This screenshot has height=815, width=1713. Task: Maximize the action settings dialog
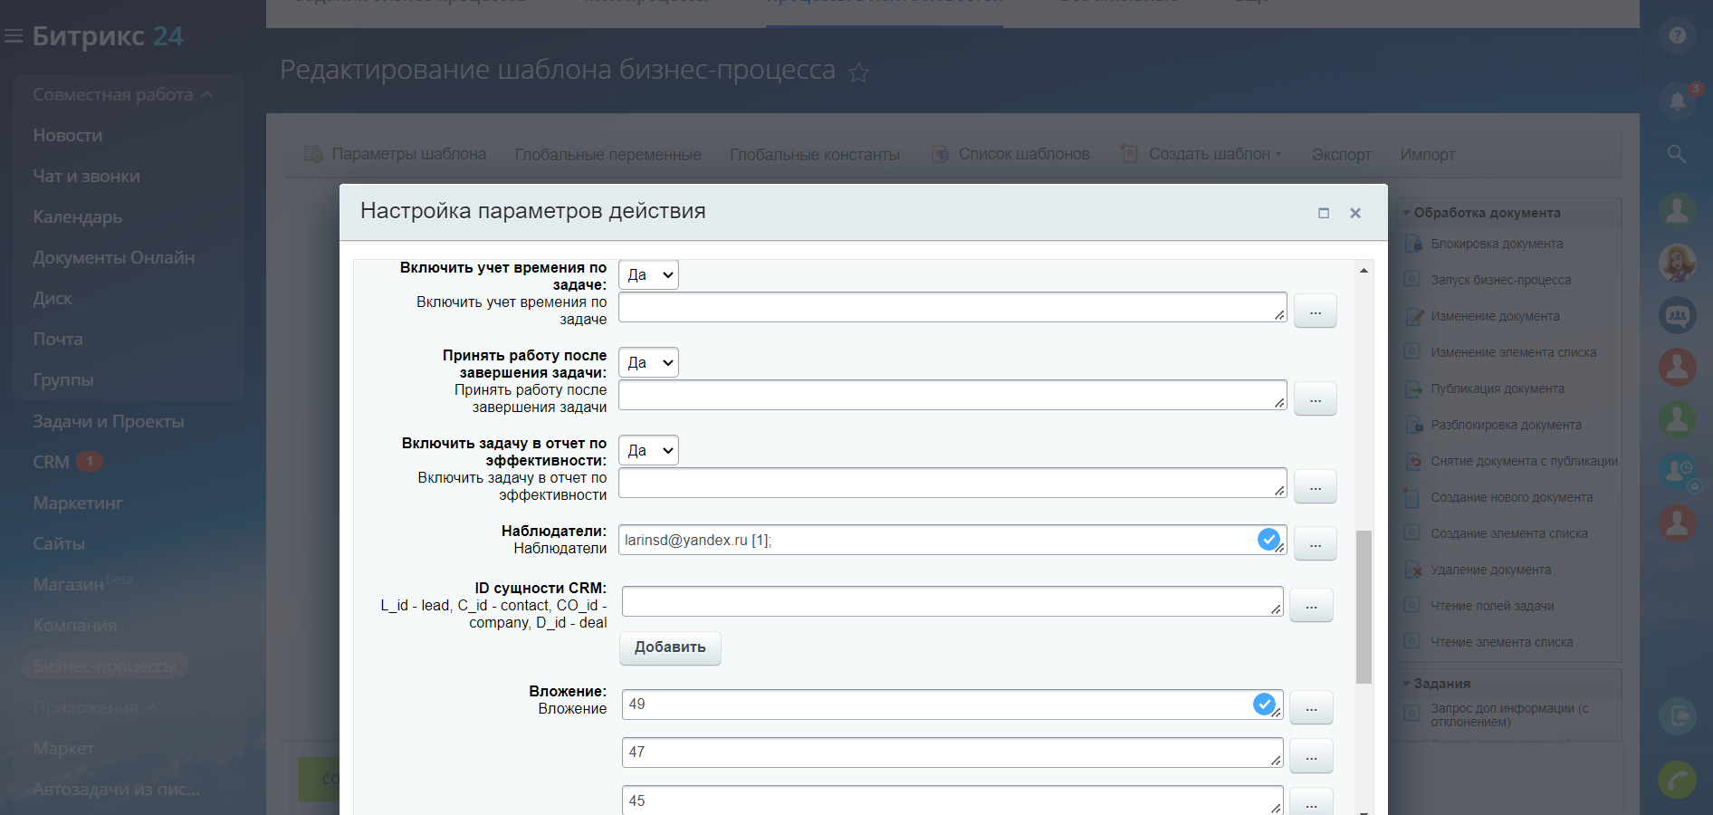[x=1324, y=213]
